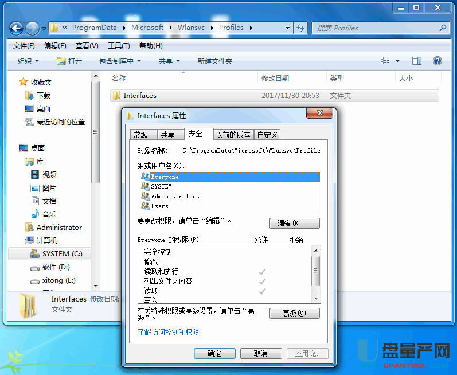This screenshot has height=375, width=457.
Task: Toggle the preview pane icon
Action: pyautogui.click(x=417, y=61)
